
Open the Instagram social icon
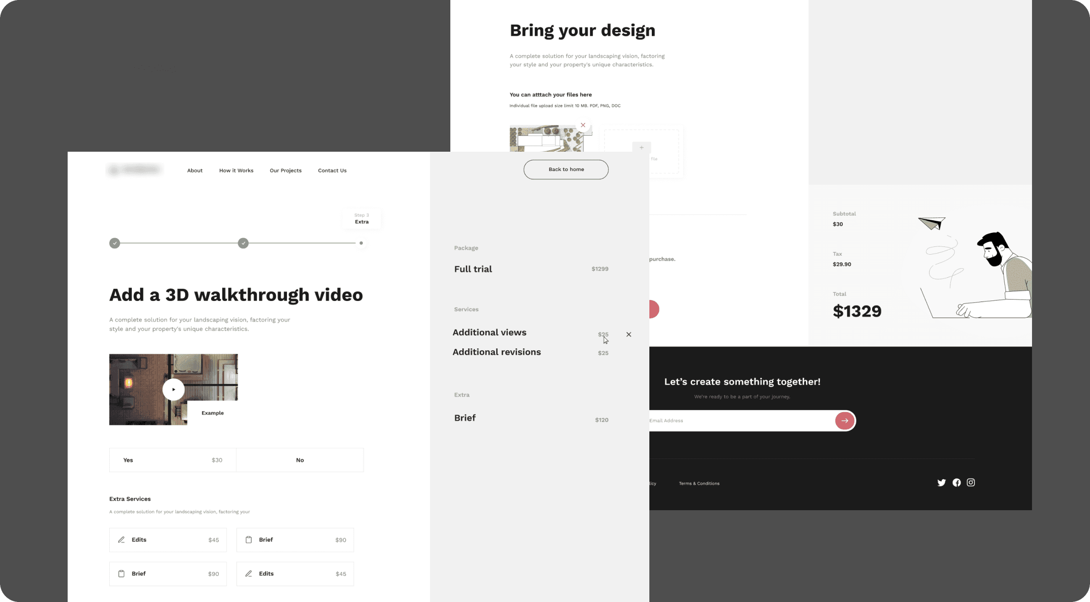971,482
